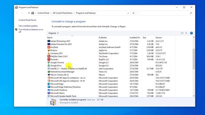Click the change view icon

click(x=182, y=33)
